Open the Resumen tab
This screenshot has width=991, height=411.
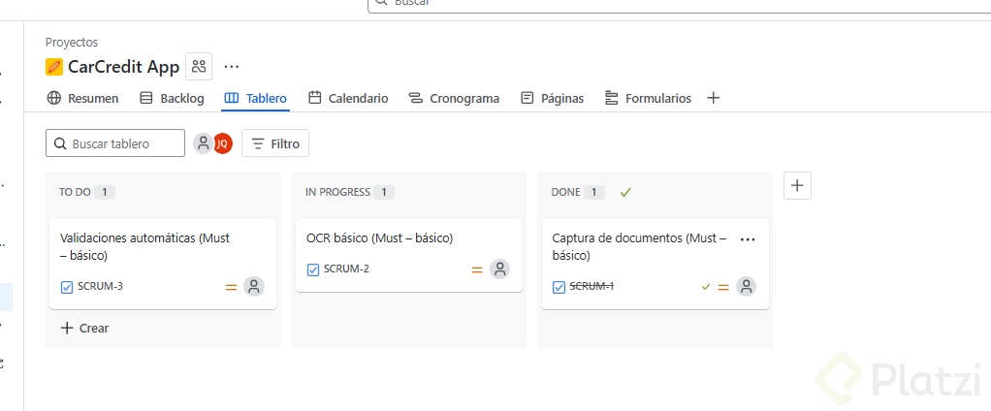(82, 98)
